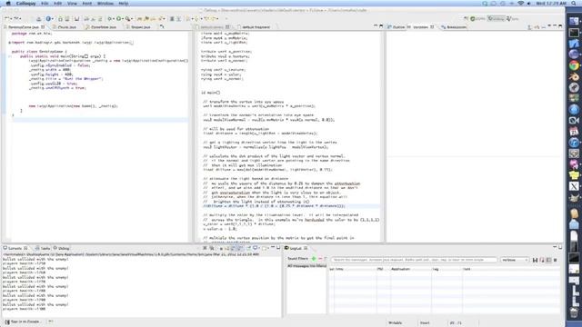
Task: Collapse the main method fold marker
Action: (10, 56)
